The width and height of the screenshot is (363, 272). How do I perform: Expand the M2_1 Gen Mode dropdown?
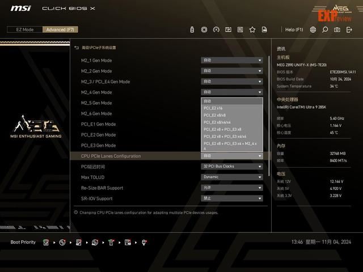click(x=232, y=61)
